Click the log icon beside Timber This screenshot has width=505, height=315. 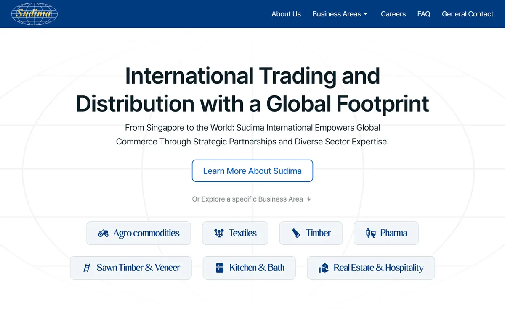[x=296, y=233]
